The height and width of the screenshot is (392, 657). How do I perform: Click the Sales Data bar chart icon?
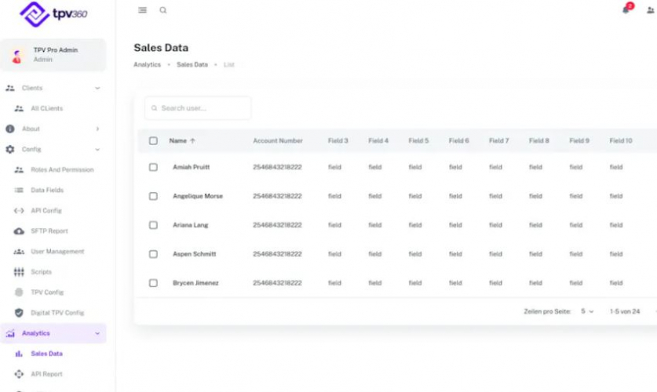[19, 354]
